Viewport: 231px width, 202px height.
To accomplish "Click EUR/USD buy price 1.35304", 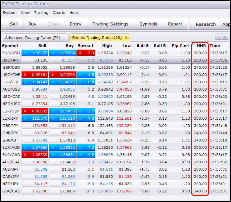I will click(x=62, y=53).
